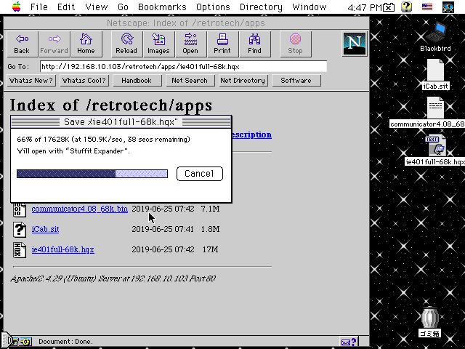Click the unknown file icon beside iCab.sit
Image resolution: width=465 pixels, height=349 pixels.
pos(20,230)
